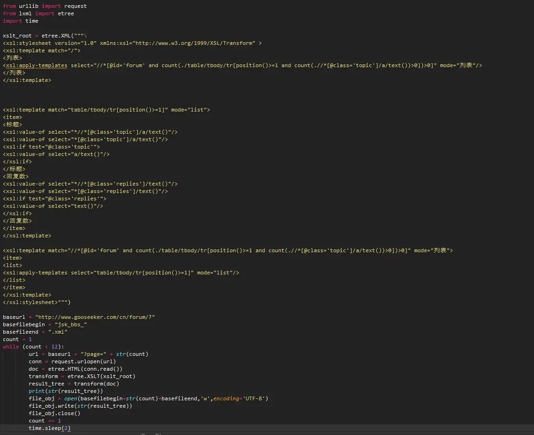Click 'file_obj.write(str(result_tree))' line

click(x=81, y=406)
